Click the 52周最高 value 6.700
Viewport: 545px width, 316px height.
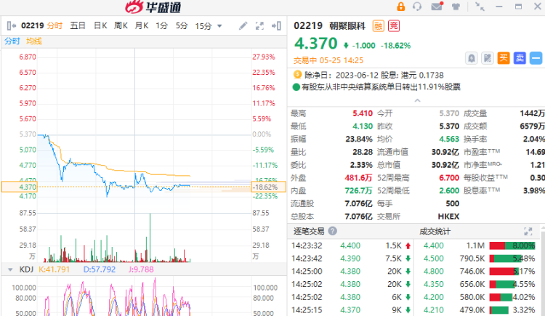[x=449, y=178]
